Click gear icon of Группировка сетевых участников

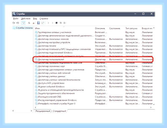(x=36, y=32)
